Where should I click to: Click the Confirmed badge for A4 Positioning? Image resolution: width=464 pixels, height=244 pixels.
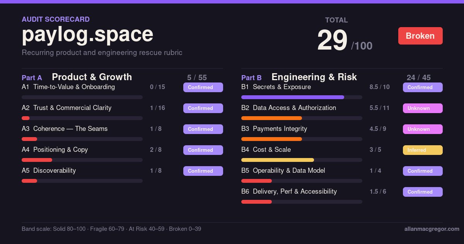[x=203, y=150]
